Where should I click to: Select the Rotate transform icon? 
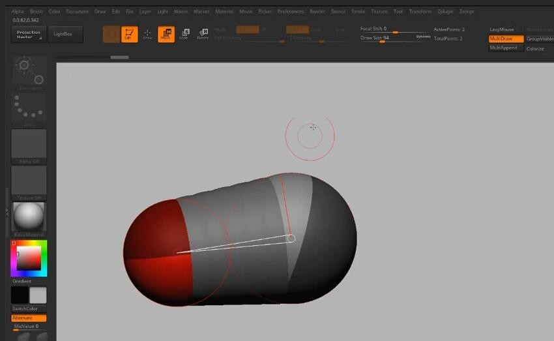[203, 35]
